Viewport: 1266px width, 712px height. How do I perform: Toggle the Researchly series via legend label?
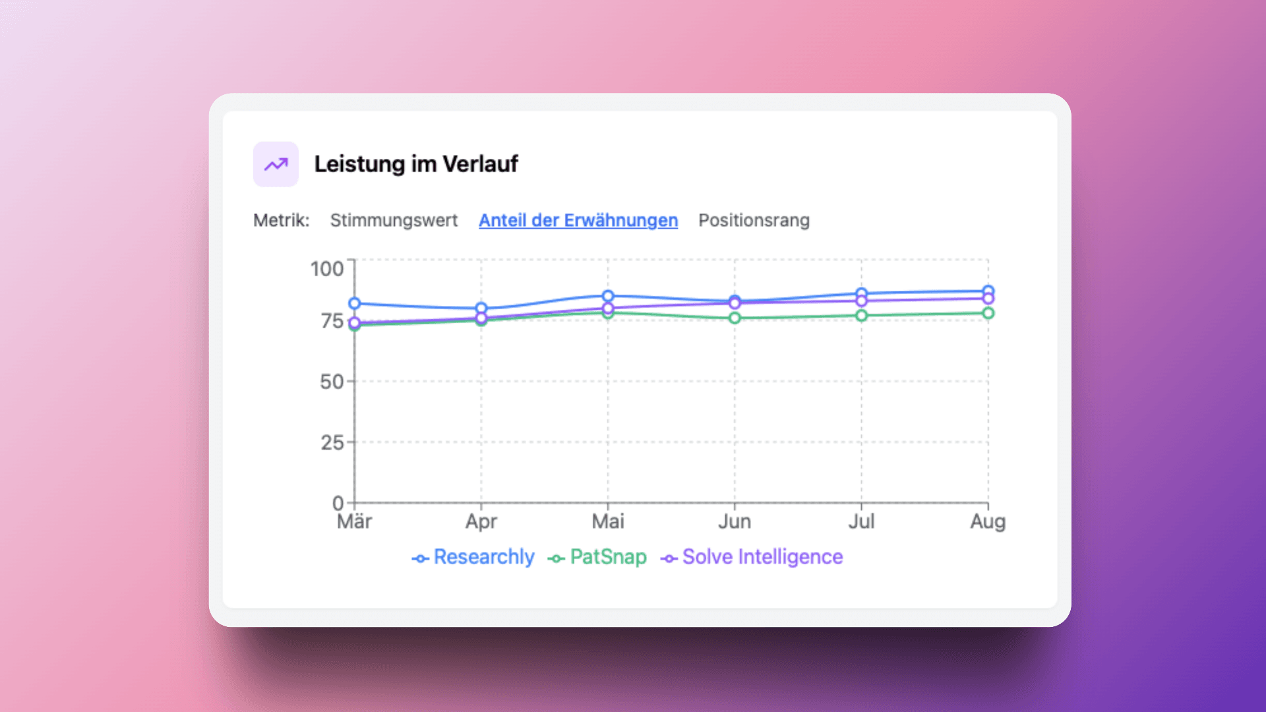tap(484, 557)
